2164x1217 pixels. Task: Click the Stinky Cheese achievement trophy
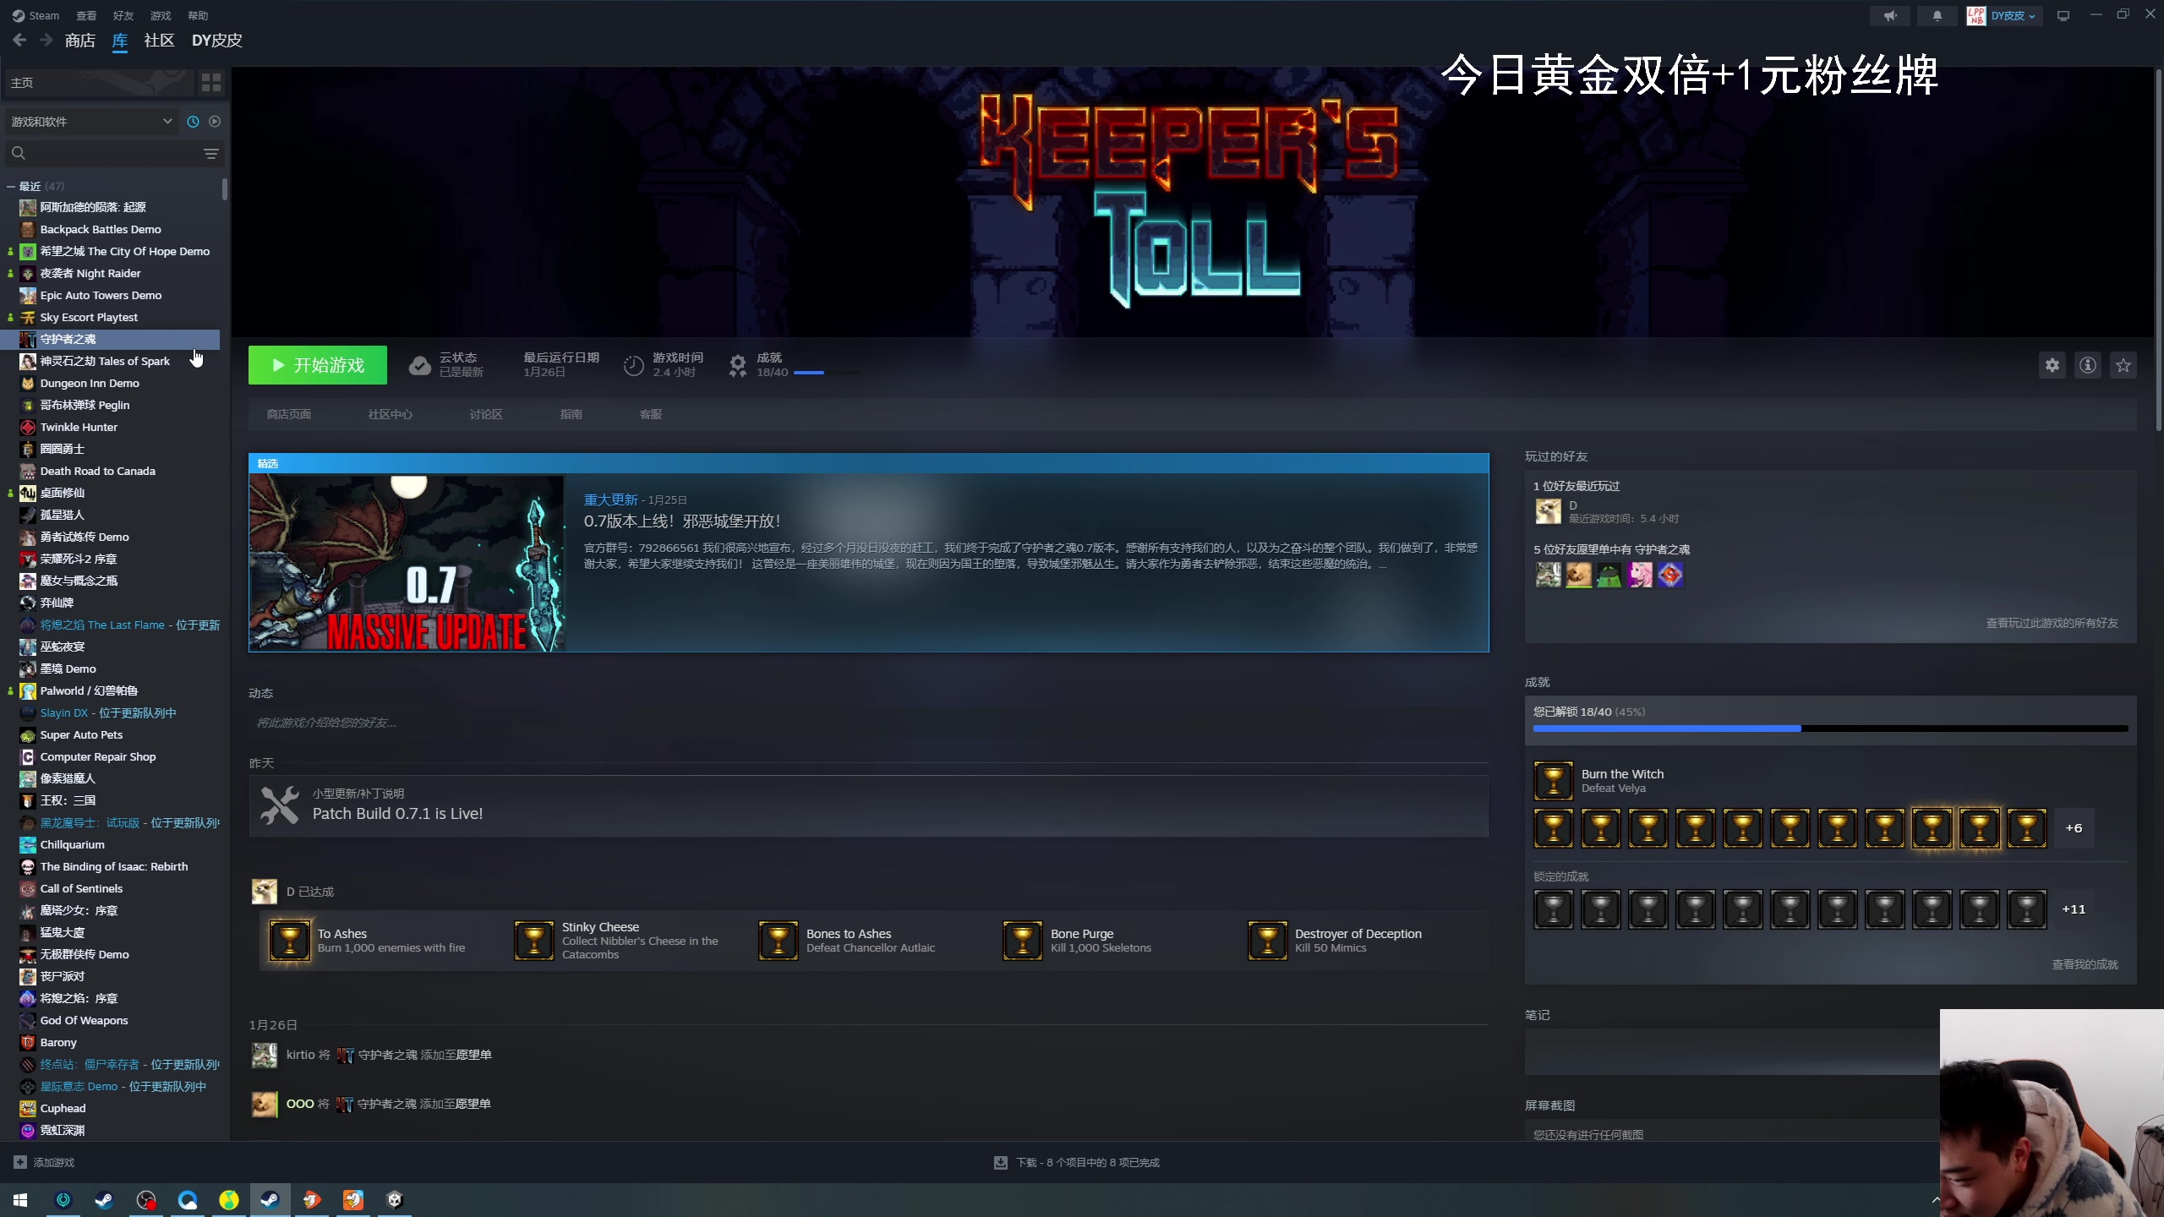point(534,941)
